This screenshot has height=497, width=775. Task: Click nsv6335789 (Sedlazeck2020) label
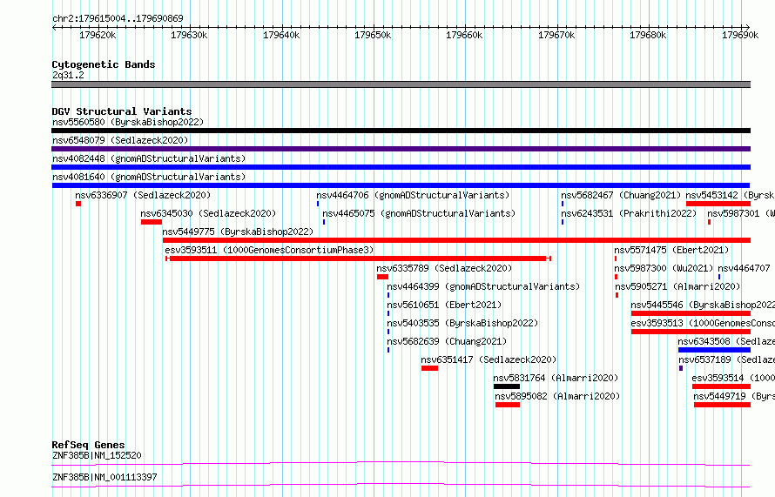click(444, 268)
